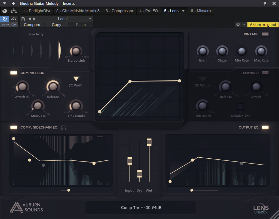Screen dimensions: 279x219
Task: Click the output EQ gray node
Action: tap(242, 164)
